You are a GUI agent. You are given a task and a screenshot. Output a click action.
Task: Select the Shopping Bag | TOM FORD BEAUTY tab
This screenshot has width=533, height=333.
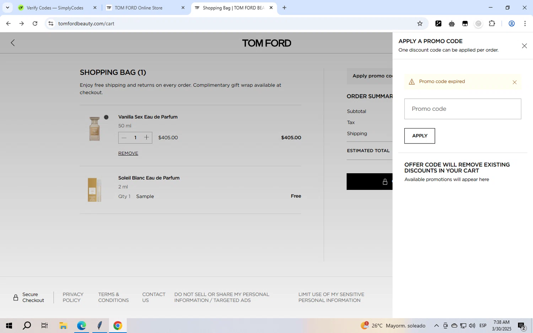234,8
